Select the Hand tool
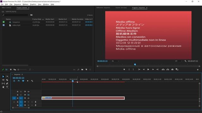 click(3, 87)
